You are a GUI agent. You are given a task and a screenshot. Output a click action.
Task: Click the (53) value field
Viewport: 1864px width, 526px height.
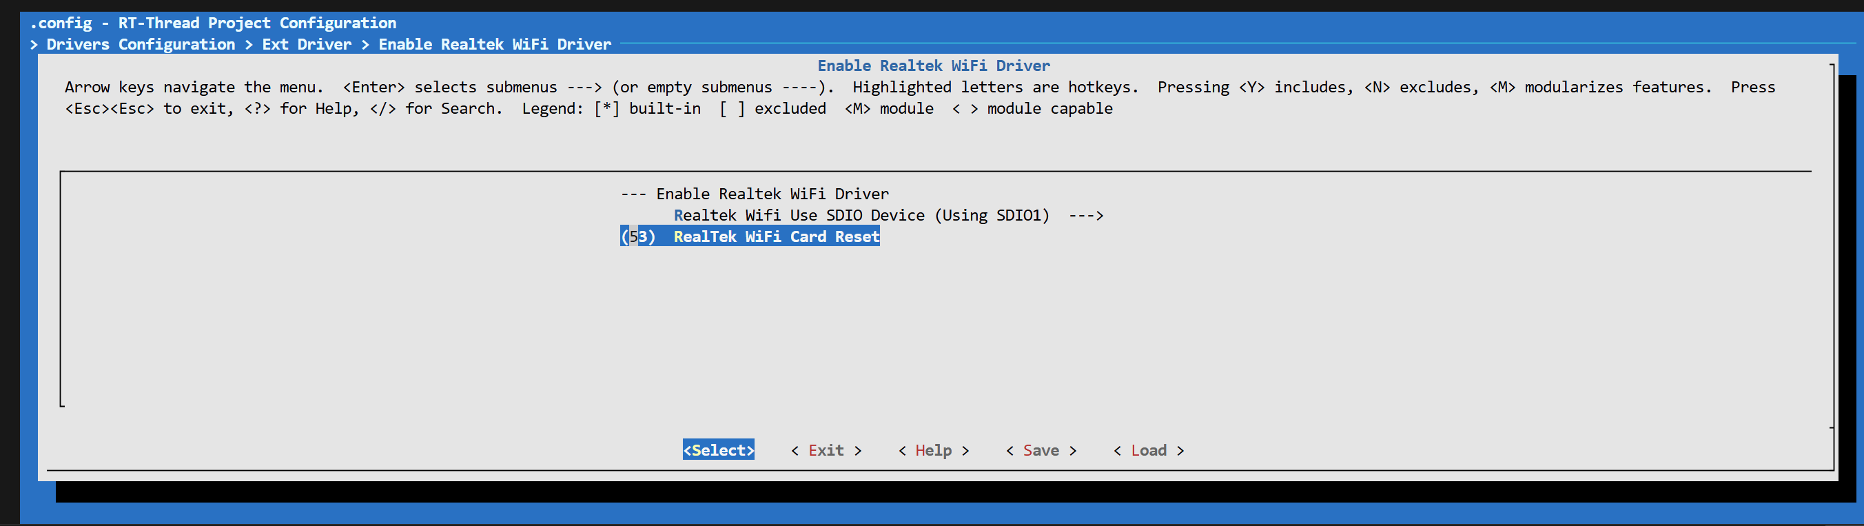pos(637,236)
